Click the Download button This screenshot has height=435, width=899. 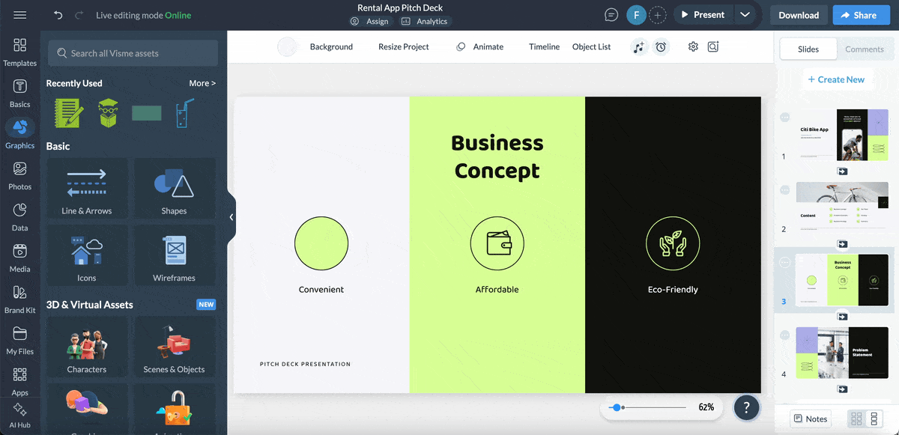click(x=798, y=15)
